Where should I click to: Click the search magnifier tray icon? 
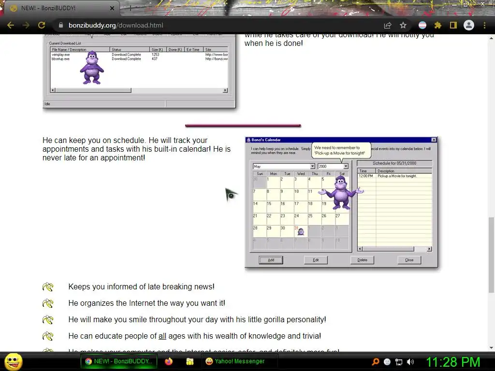point(375,362)
